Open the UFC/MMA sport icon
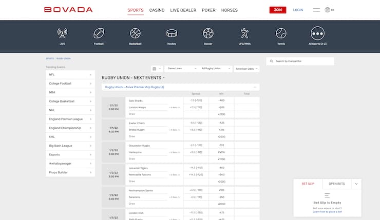 [244, 36]
